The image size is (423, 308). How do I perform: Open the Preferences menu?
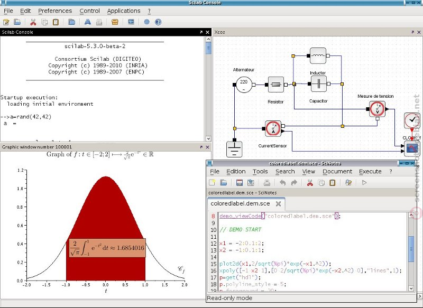tap(55, 11)
